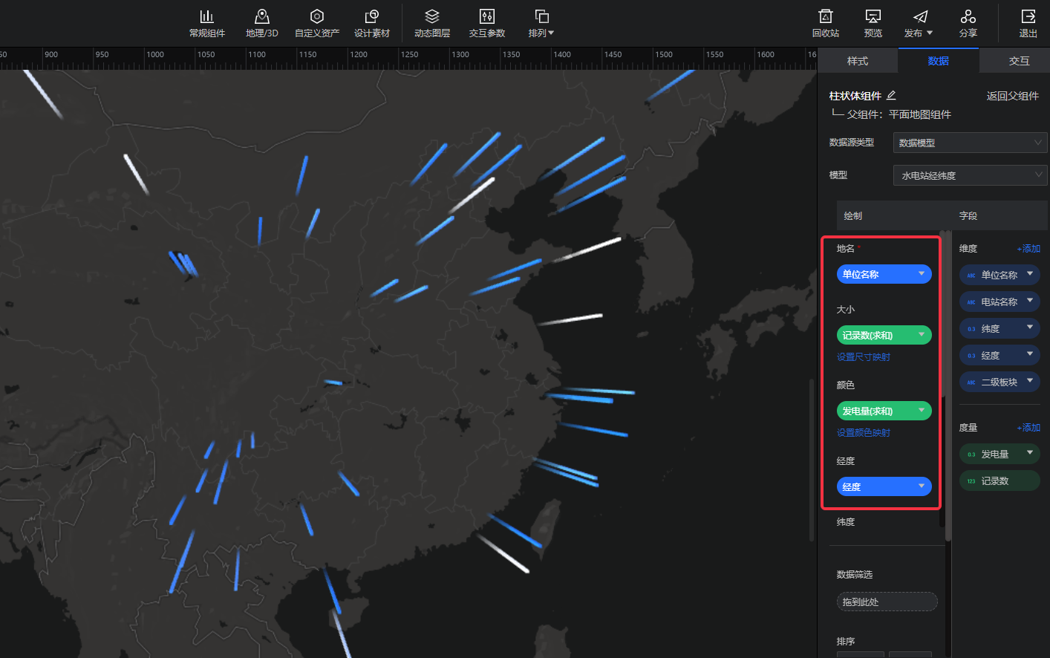Image resolution: width=1050 pixels, height=658 pixels.
Task: Open the 数据源类型 dropdown
Action: [x=969, y=143]
